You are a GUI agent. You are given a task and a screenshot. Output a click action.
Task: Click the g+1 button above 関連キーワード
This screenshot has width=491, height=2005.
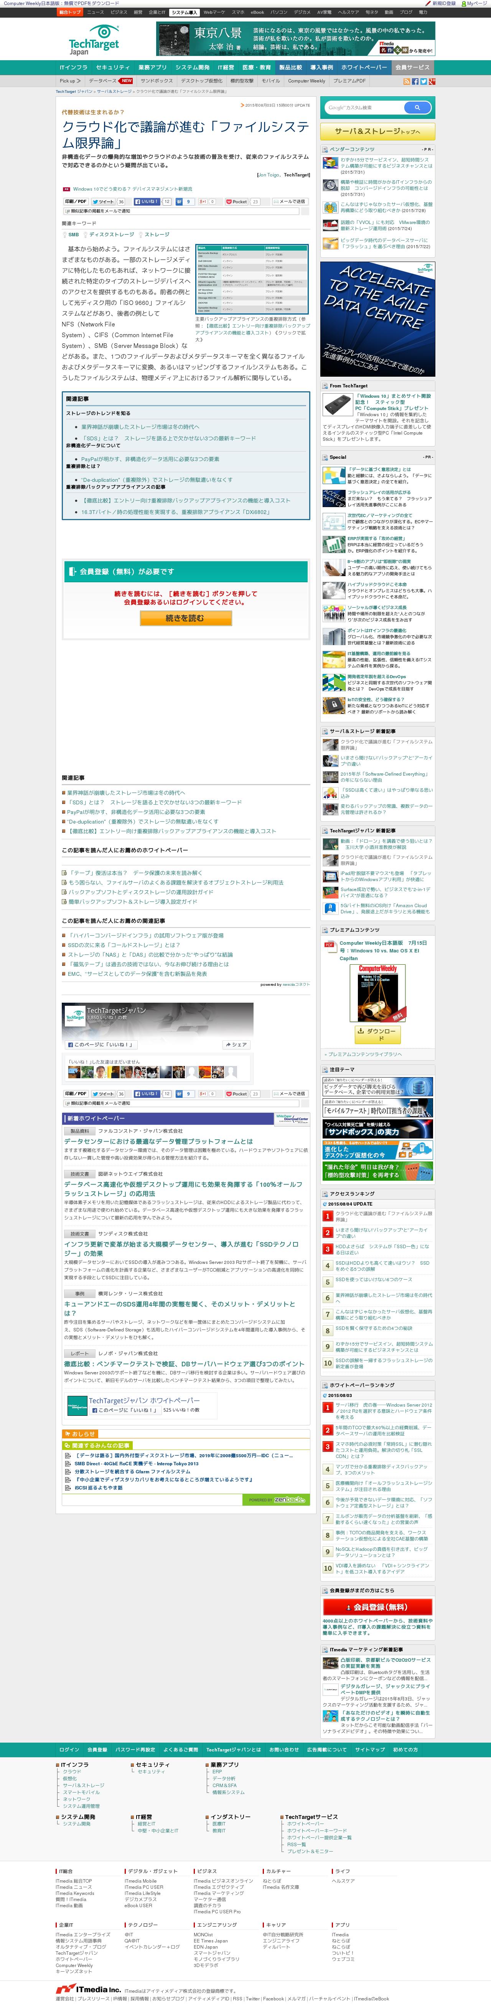202,202
